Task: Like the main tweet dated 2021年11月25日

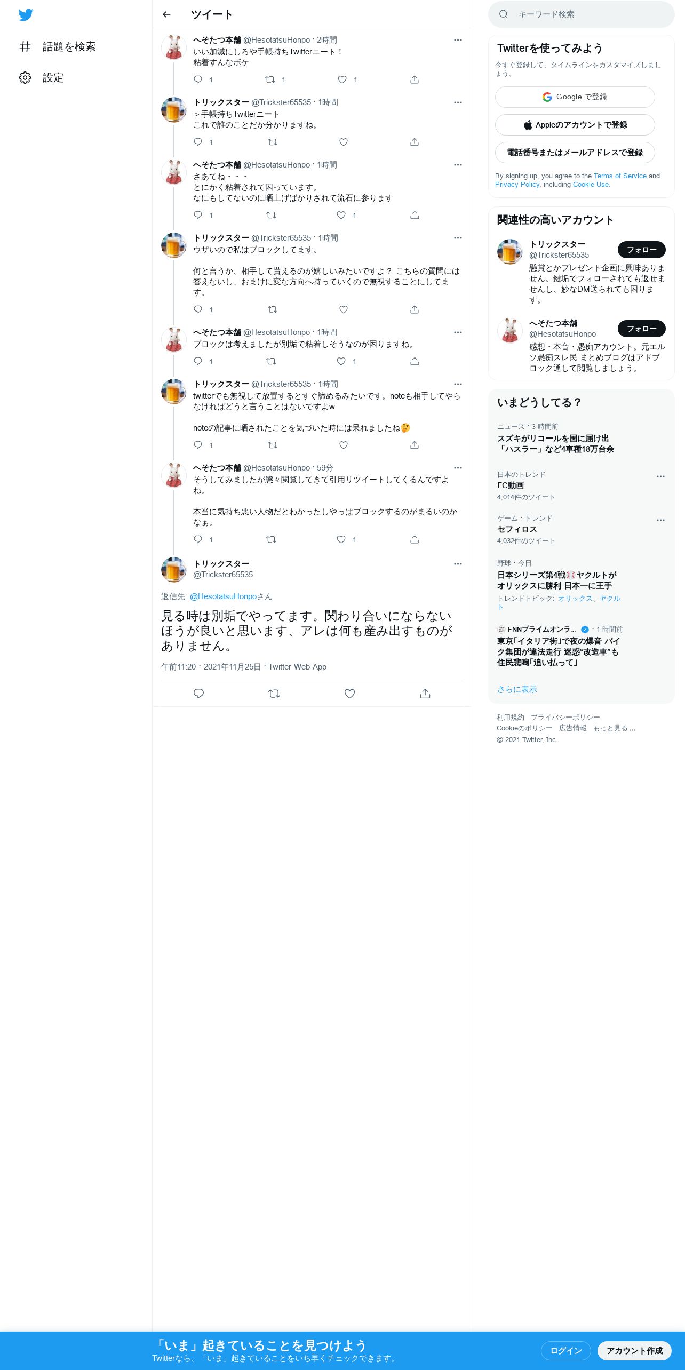Action: [349, 694]
